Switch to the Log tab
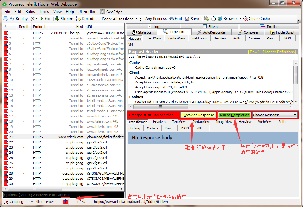 [153, 27]
